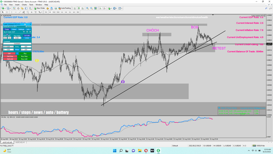Select the text A tool
The image size is (273, 154).
pos(31,12)
